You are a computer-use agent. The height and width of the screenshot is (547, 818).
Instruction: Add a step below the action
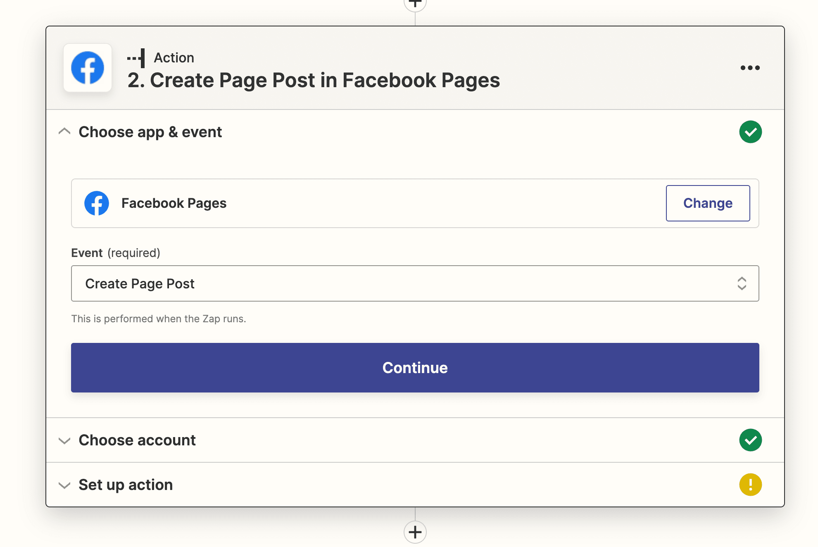point(415,532)
